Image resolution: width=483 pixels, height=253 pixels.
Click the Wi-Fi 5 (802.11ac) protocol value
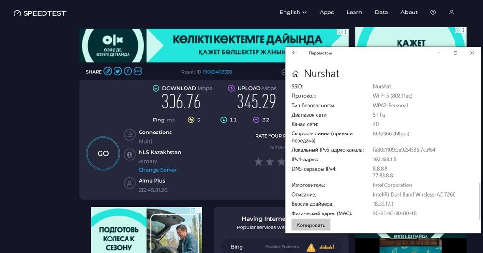pos(392,96)
